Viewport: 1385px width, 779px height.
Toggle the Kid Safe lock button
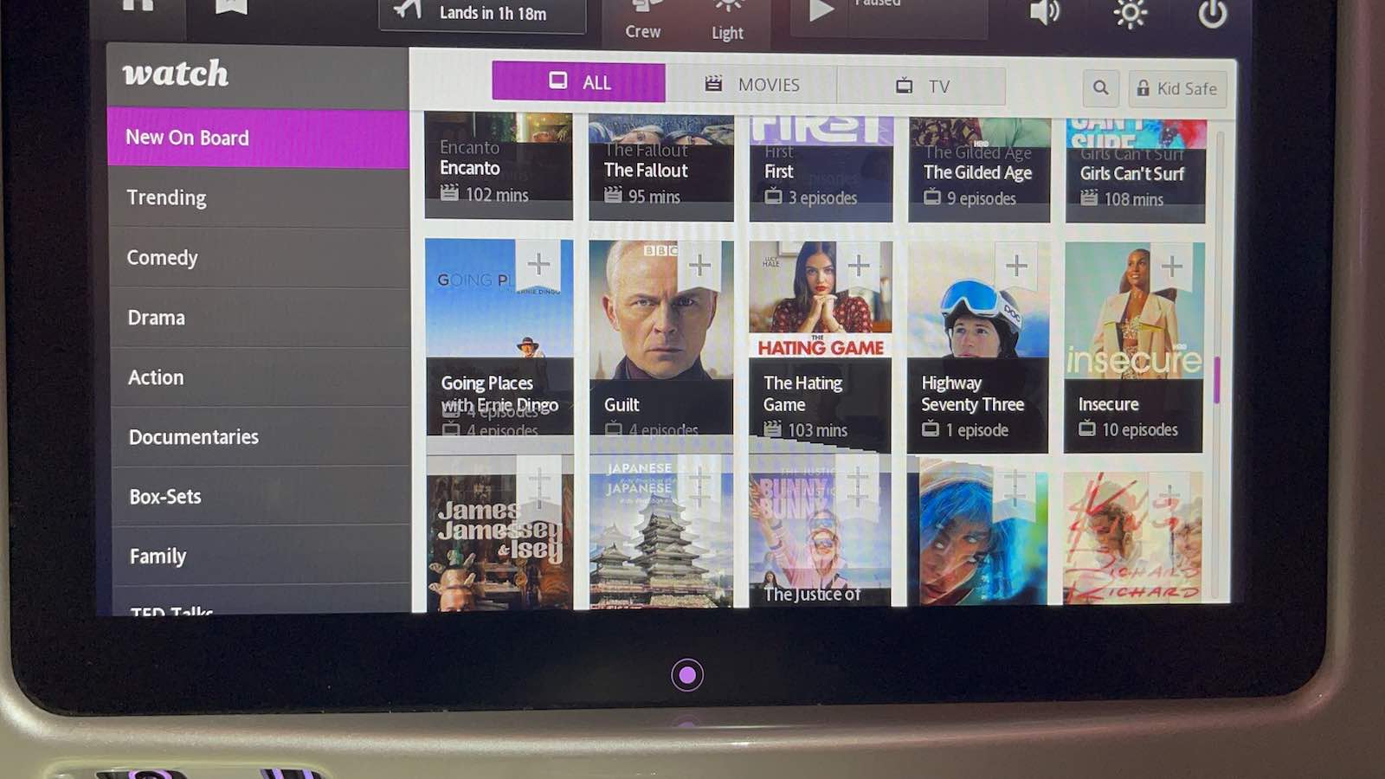pos(1177,88)
